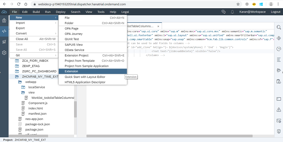The image size is (283, 142).
Task: Expand the ZEMP_ETAG project folder
Action: pos(17,66)
